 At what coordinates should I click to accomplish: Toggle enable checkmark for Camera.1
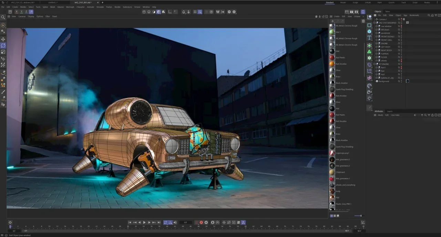pyautogui.click(x=399, y=19)
